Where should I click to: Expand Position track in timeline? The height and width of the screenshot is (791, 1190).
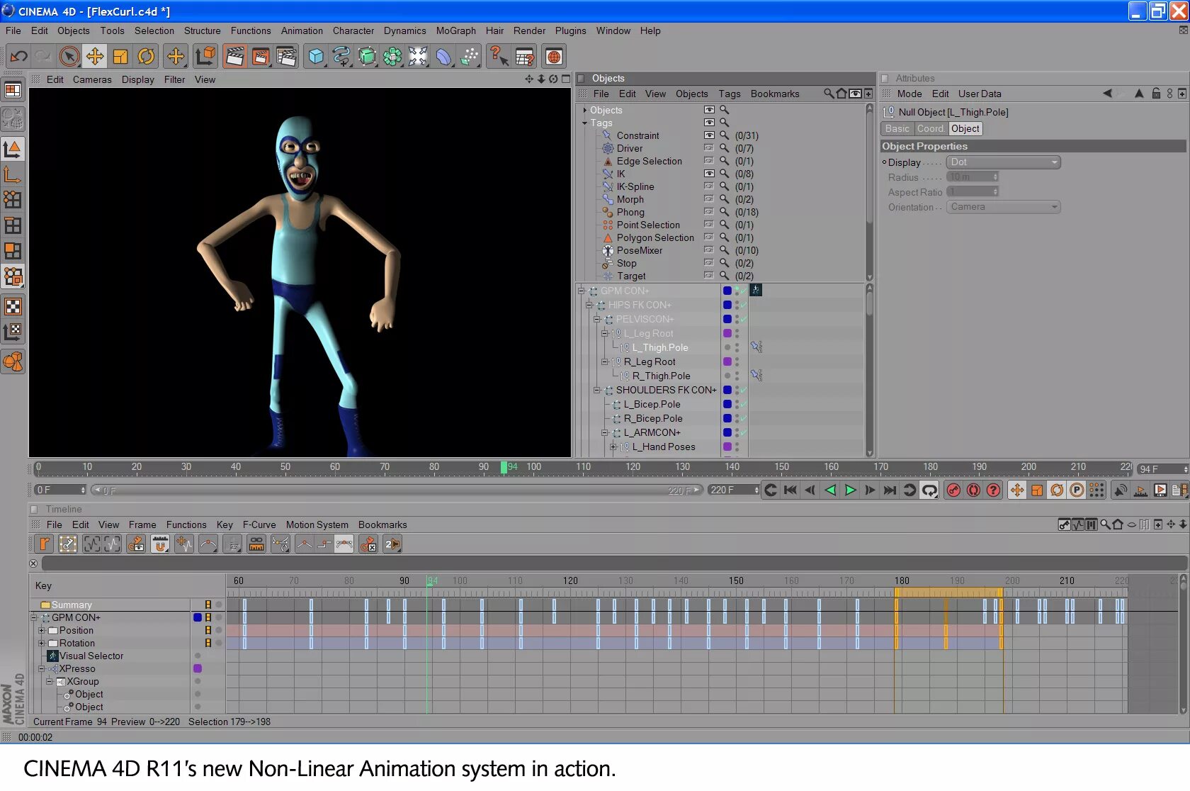pos(41,630)
